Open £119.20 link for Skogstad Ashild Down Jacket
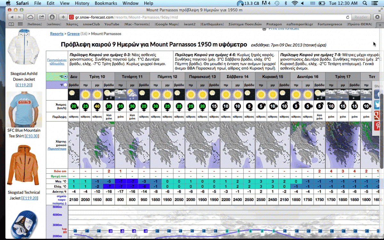This screenshot has width=384, height=240. click(24, 85)
